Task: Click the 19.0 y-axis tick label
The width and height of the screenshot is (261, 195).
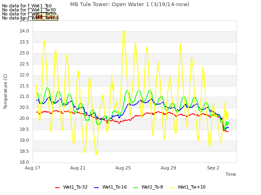Action: click(24, 140)
